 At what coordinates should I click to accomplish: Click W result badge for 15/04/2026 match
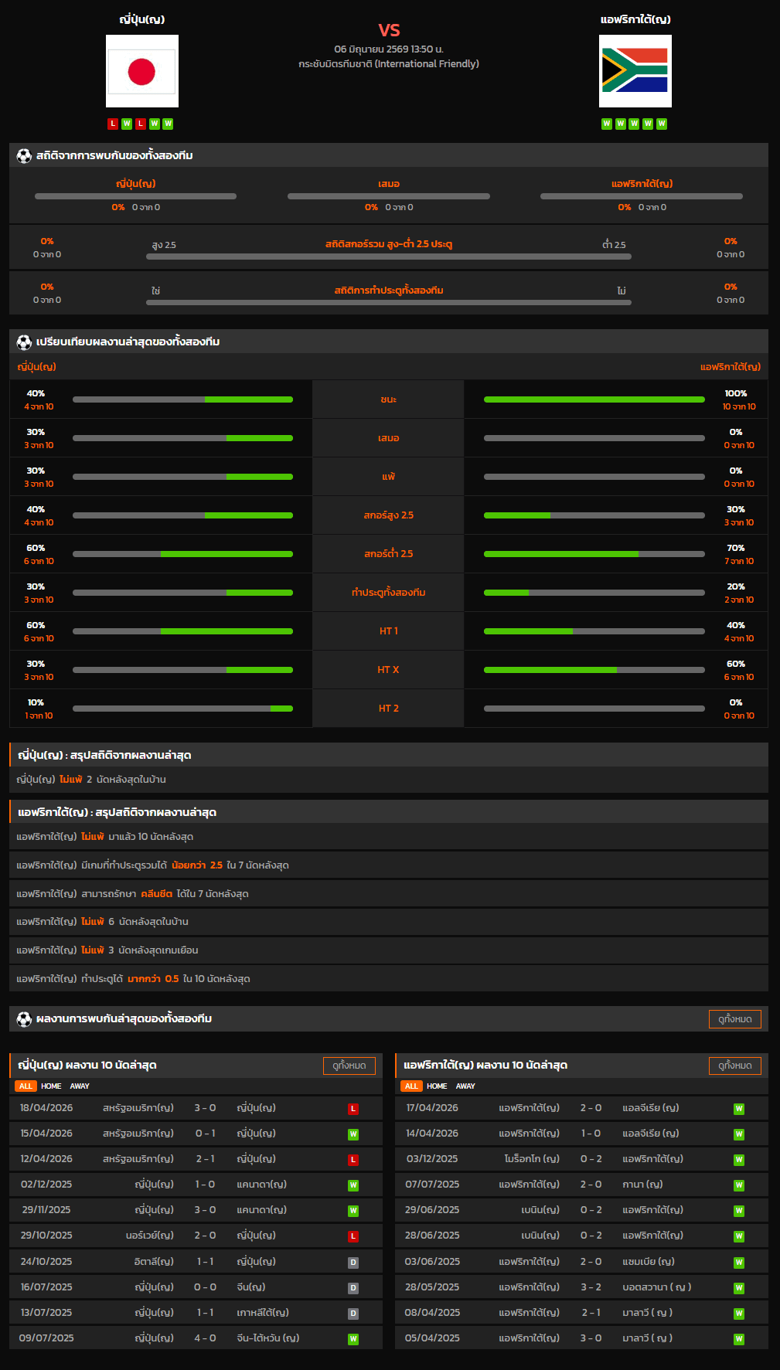pyautogui.click(x=353, y=1134)
